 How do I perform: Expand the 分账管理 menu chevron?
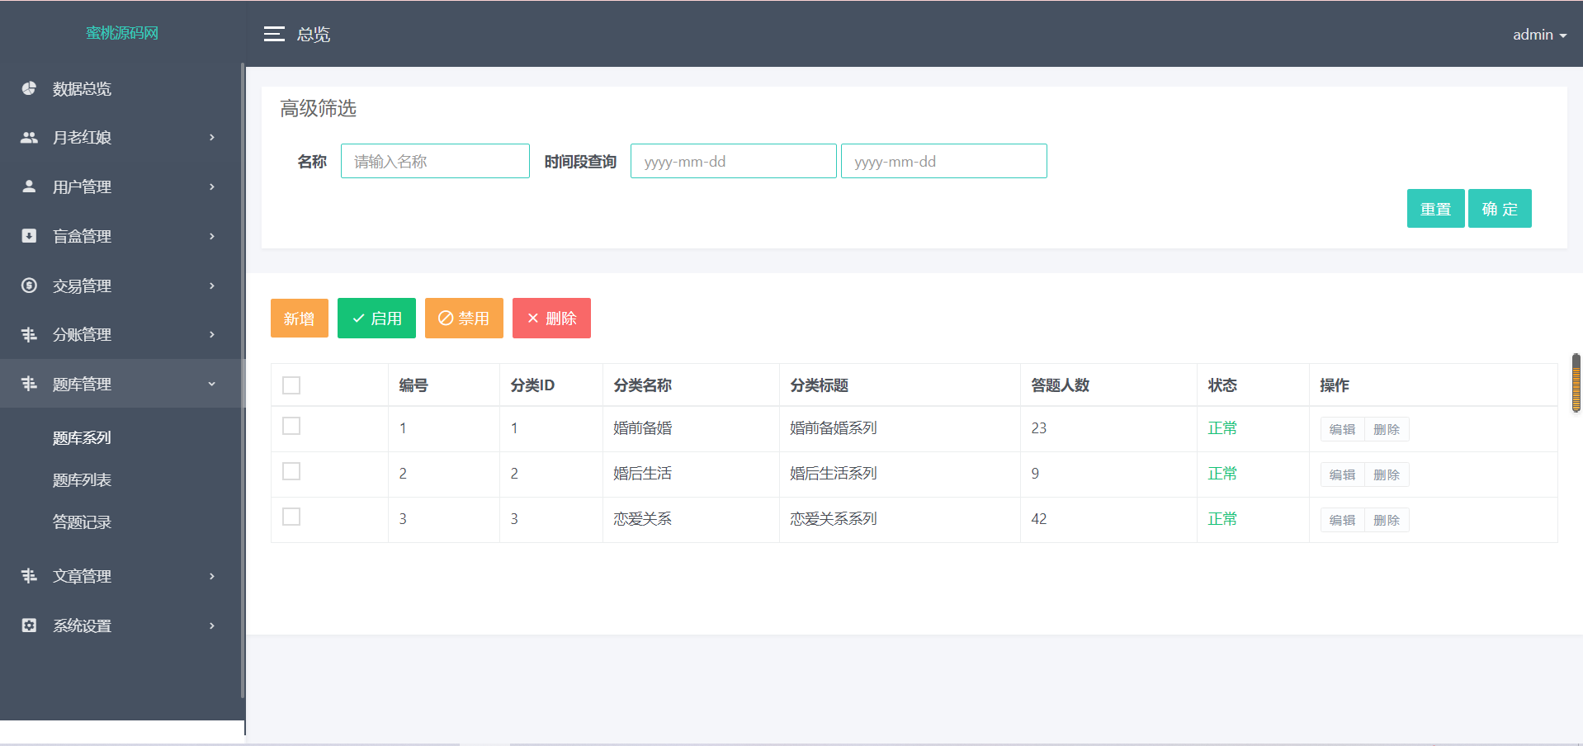coord(212,335)
